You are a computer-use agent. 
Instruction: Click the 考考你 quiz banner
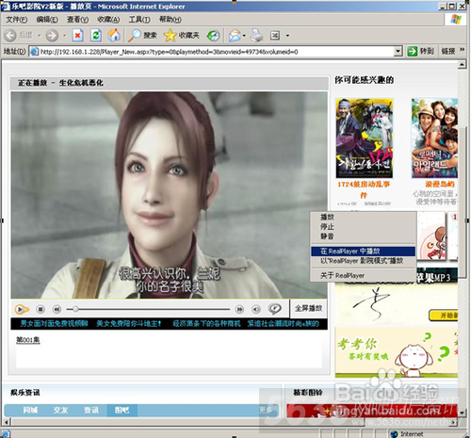[x=397, y=352]
